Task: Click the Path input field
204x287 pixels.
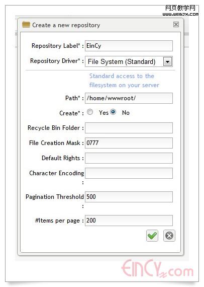Action: pos(129,98)
